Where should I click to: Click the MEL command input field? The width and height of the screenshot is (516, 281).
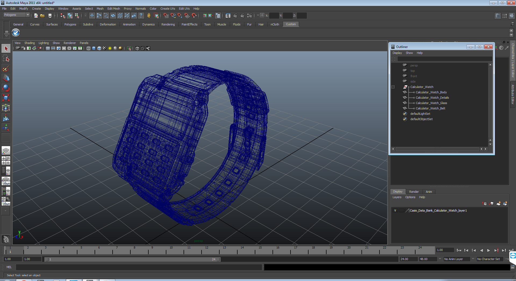click(139, 267)
